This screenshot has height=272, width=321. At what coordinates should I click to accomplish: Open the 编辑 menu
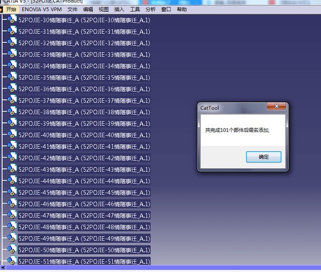(x=88, y=10)
